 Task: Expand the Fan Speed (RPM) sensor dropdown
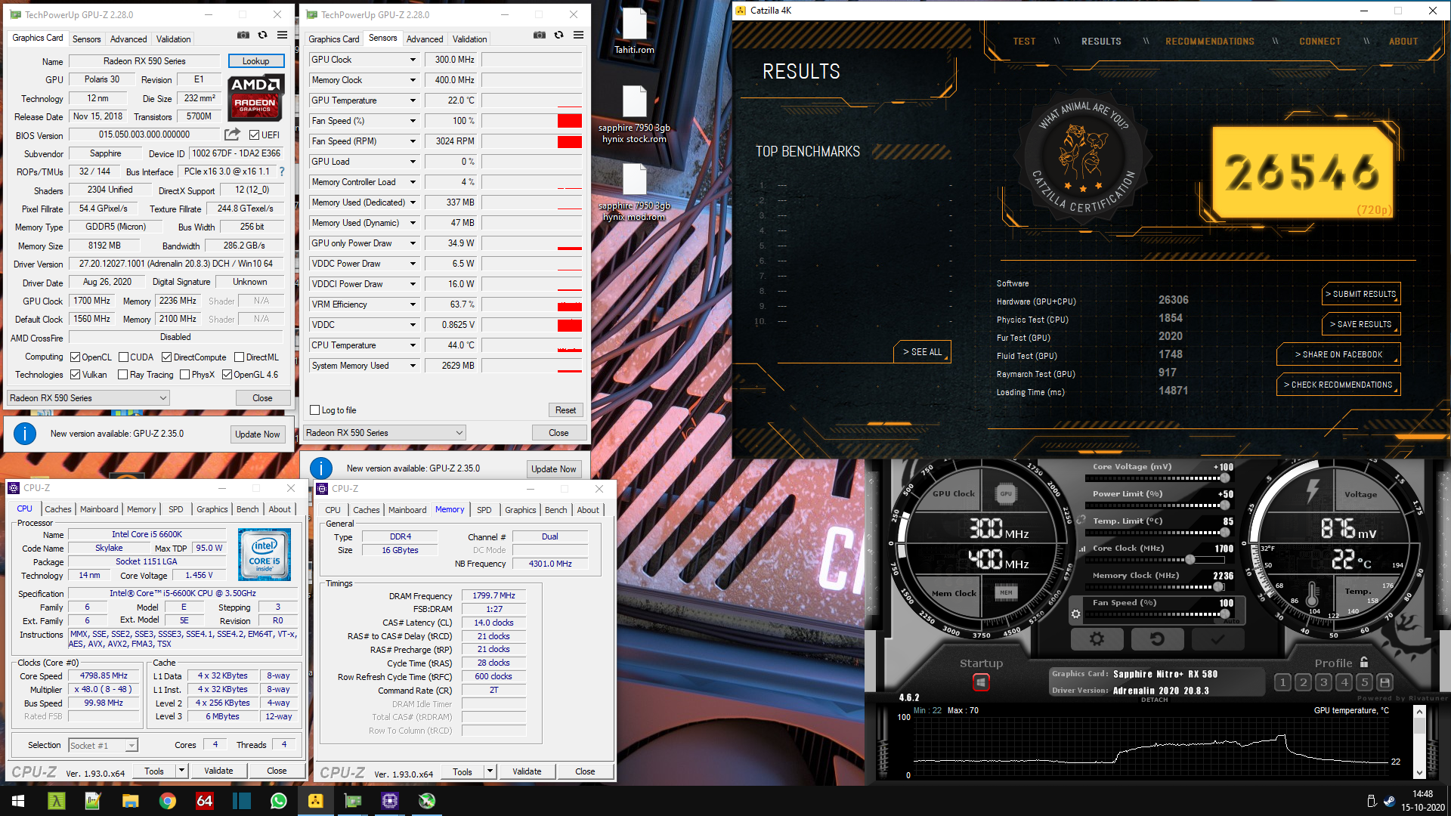point(413,141)
